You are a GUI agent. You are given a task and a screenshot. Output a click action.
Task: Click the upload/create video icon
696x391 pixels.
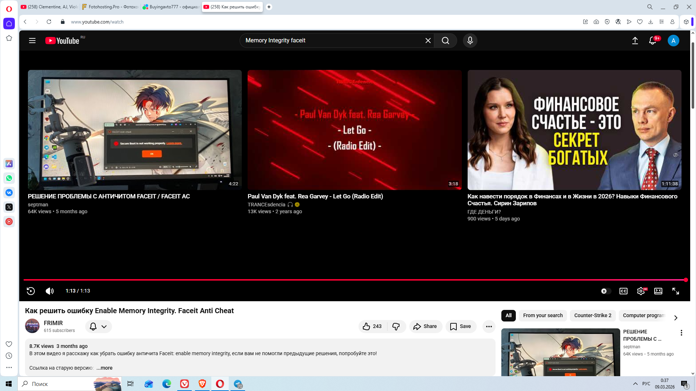point(635,41)
